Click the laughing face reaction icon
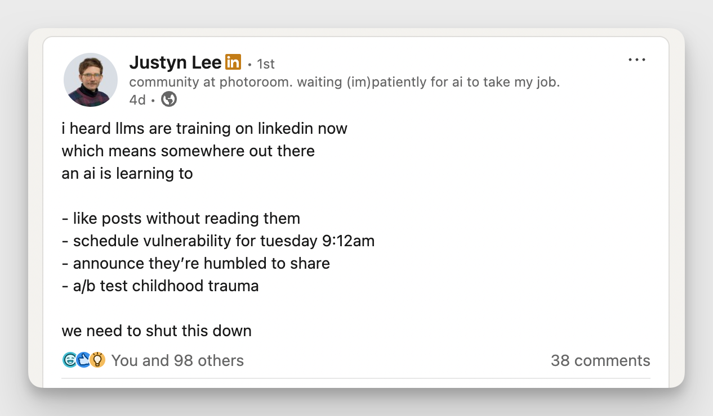 pos(70,360)
